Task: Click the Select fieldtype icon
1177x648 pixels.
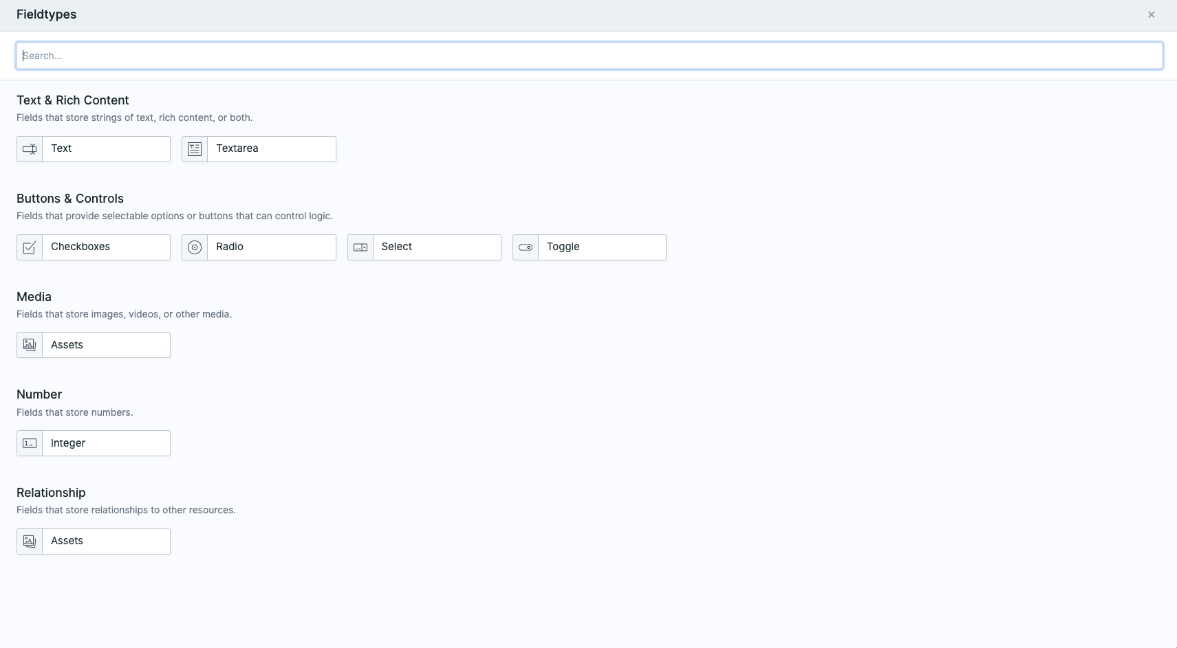Action: (360, 247)
